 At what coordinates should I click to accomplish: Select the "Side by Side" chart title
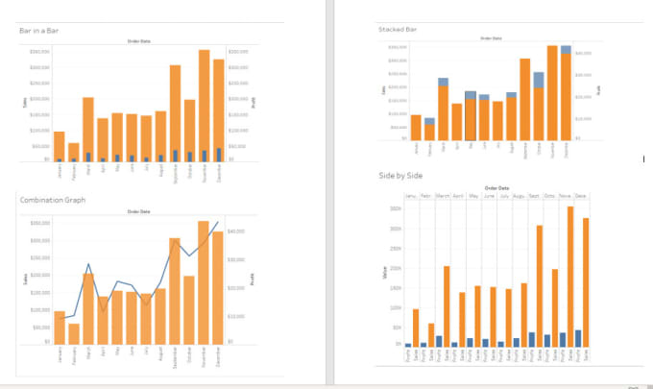click(x=400, y=176)
